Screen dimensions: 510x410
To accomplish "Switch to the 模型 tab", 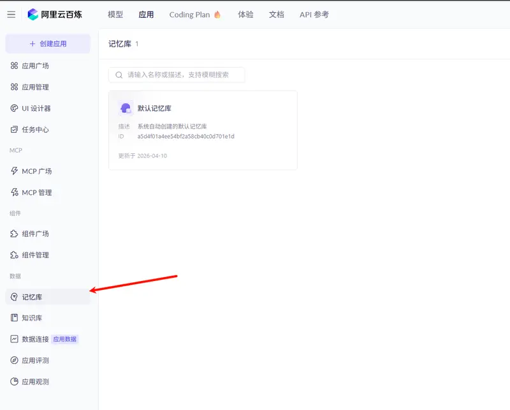I will (x=115, y=14).
